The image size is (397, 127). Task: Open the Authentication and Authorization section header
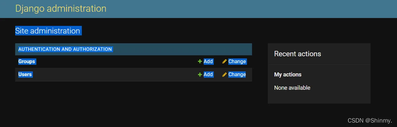[65, 49]
